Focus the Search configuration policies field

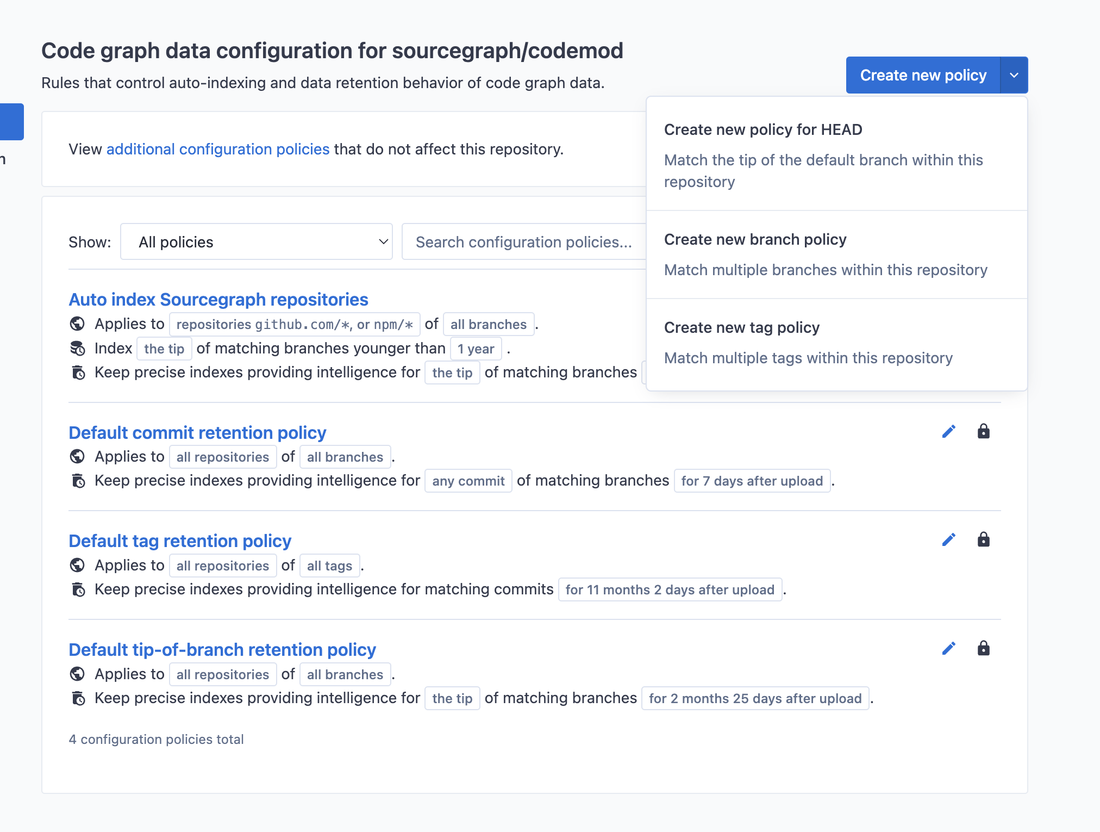(523, 242)
